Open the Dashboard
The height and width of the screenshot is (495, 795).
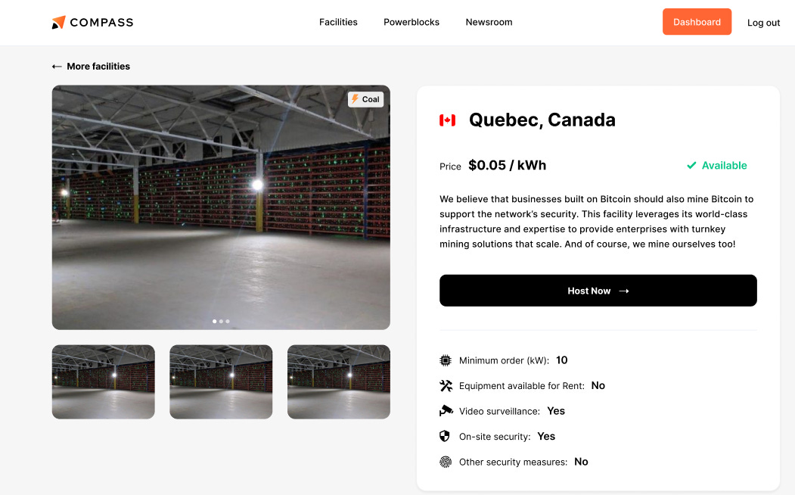click(x=697, y=22)
